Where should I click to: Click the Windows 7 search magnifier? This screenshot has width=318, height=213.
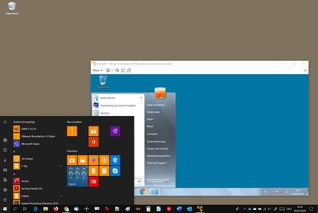pyautogui.click(x=139, y=182)
